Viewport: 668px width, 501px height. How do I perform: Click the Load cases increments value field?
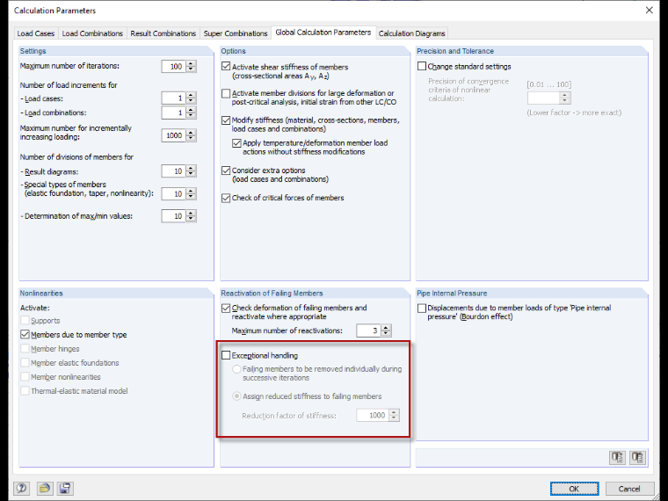174,98
